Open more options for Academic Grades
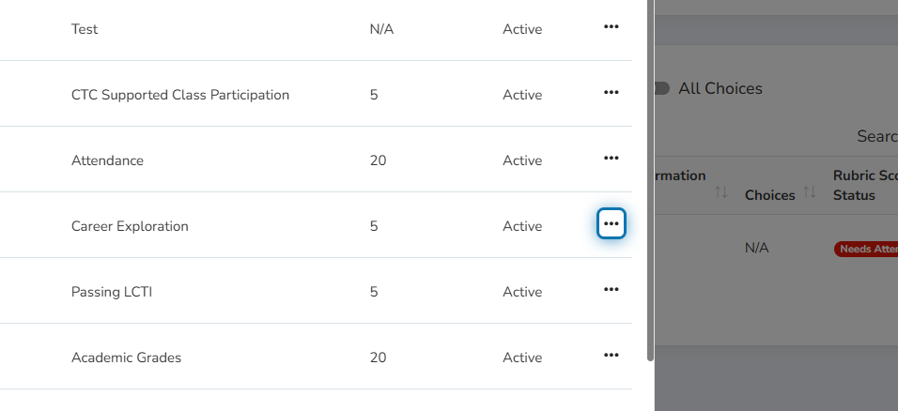This screenshot has width=898, height=411. (612, 356)
